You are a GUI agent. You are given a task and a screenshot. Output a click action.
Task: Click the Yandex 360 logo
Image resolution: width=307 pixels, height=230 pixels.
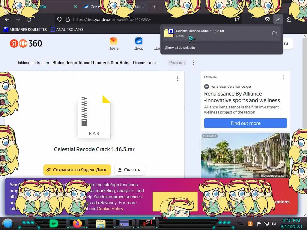coord(26,43)
